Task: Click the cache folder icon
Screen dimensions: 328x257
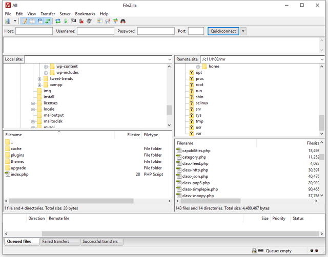Action: click(x=8, y=148)
